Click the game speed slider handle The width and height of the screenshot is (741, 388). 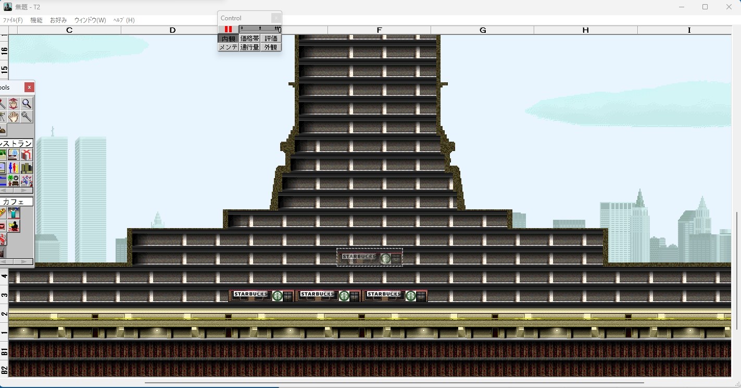coord(279,30)
